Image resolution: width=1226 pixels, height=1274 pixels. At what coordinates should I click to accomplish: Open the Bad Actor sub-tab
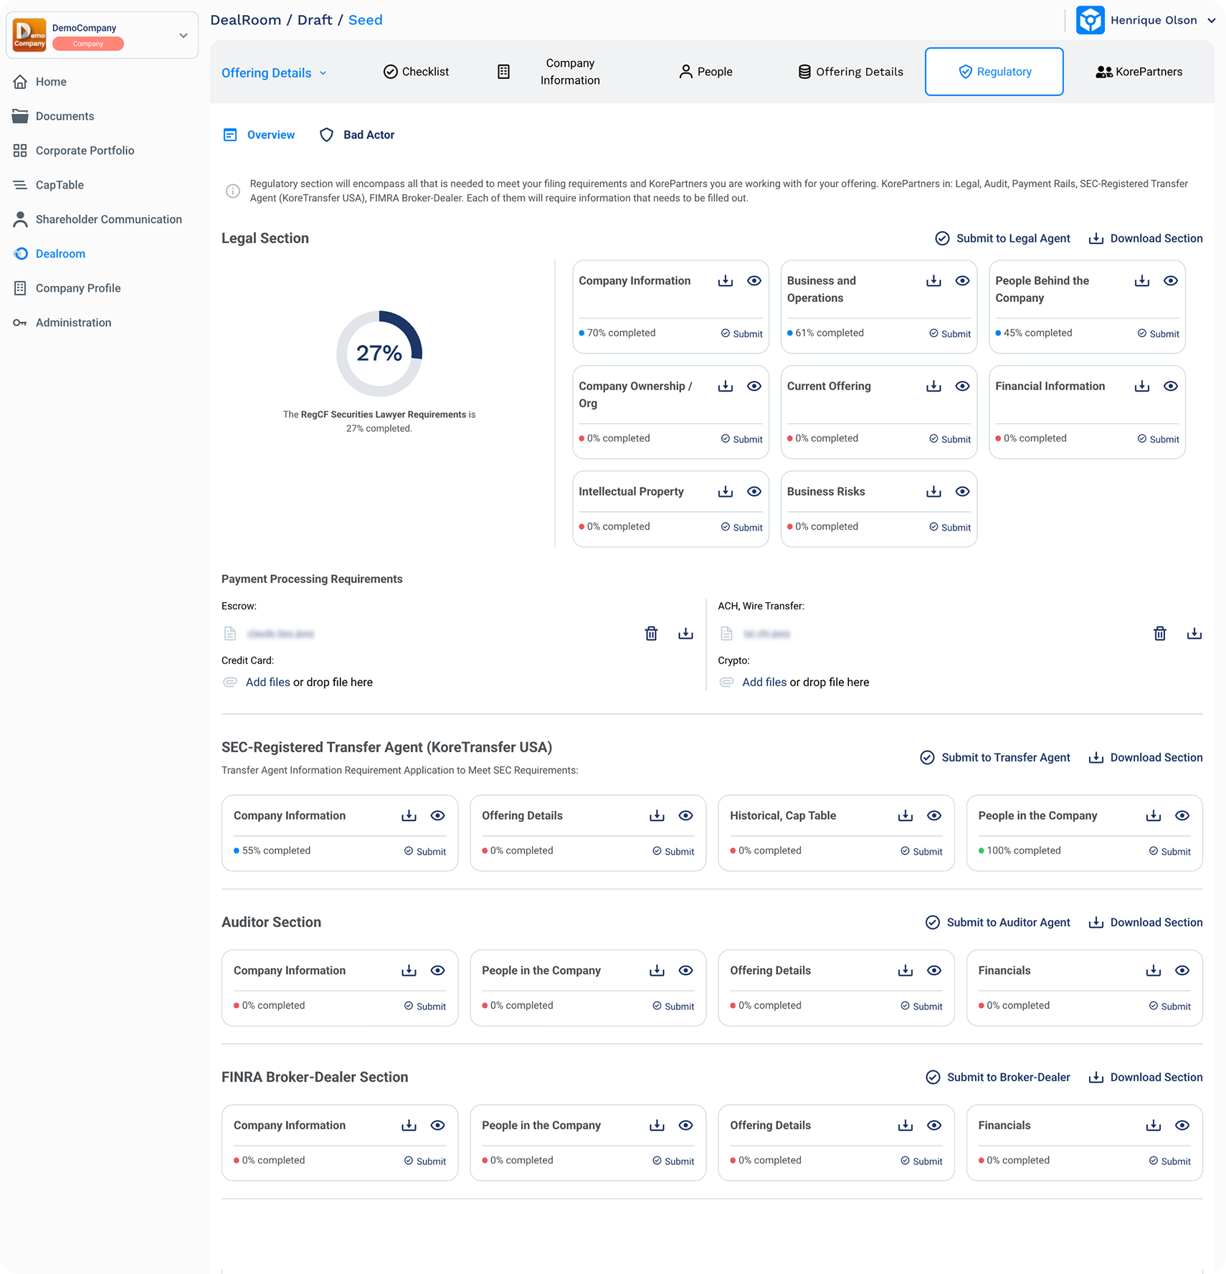point(357,135)
